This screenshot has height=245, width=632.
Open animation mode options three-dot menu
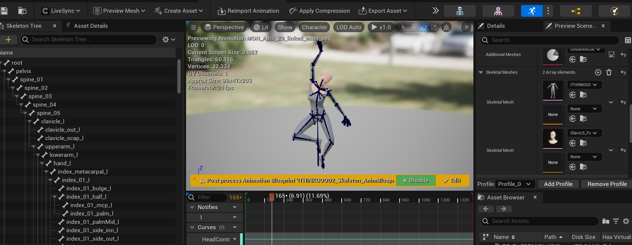click(x=548, y=11)
